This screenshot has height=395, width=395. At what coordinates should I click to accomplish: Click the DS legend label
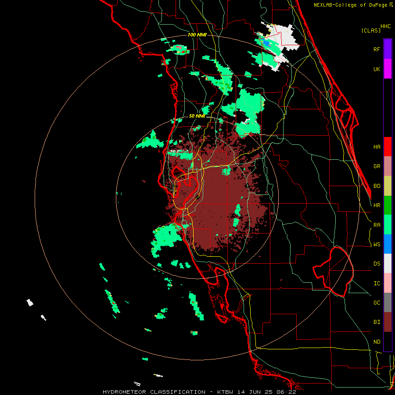click(x=377, y=264)
